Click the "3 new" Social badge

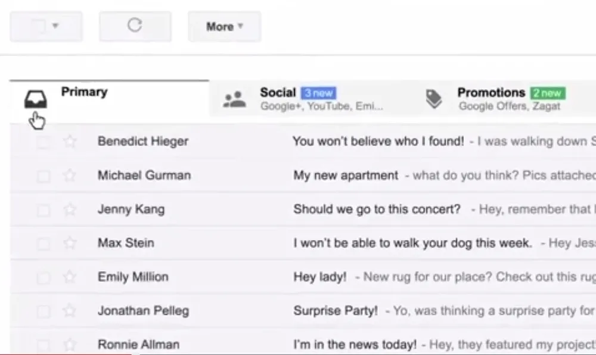click(x=318, y=93)
